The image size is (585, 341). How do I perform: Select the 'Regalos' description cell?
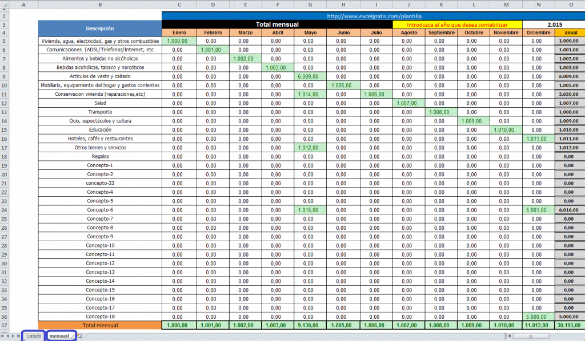pyautogui.click(x=100, y=157)
